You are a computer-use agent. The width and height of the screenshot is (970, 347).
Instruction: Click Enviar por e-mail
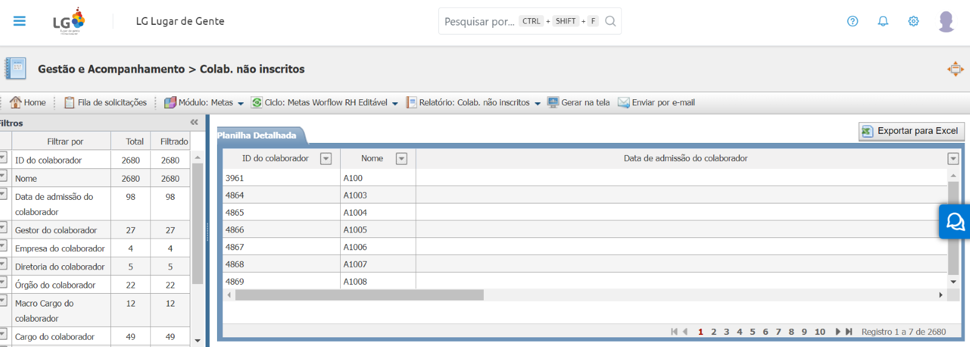(x=657, y=102)
